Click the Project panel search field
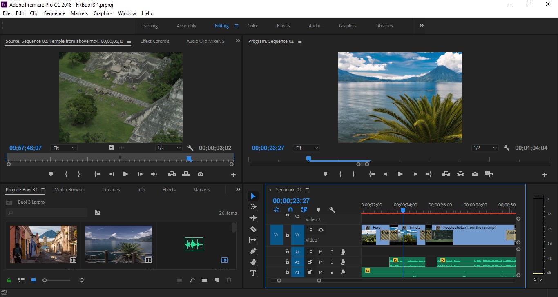The height and width of the screenshot is (297, 558). [x=47, y=213]
